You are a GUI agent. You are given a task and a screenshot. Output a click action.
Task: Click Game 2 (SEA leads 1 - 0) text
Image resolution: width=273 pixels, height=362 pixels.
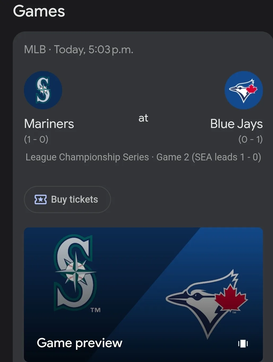(209, 157)
